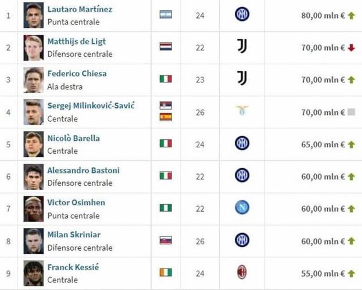Open Alessandro Bastoni player page
Image resolution: width=362 pixels, height=290 pixels.
click(x=83, y=171)
